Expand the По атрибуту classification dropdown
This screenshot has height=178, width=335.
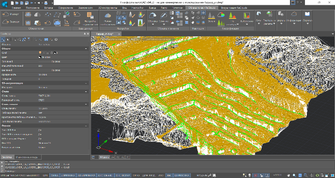[x=238, y=24]
